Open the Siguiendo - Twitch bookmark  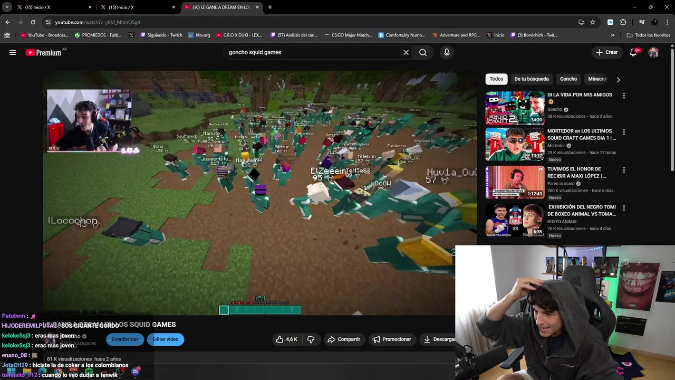[x=161, y=35]
